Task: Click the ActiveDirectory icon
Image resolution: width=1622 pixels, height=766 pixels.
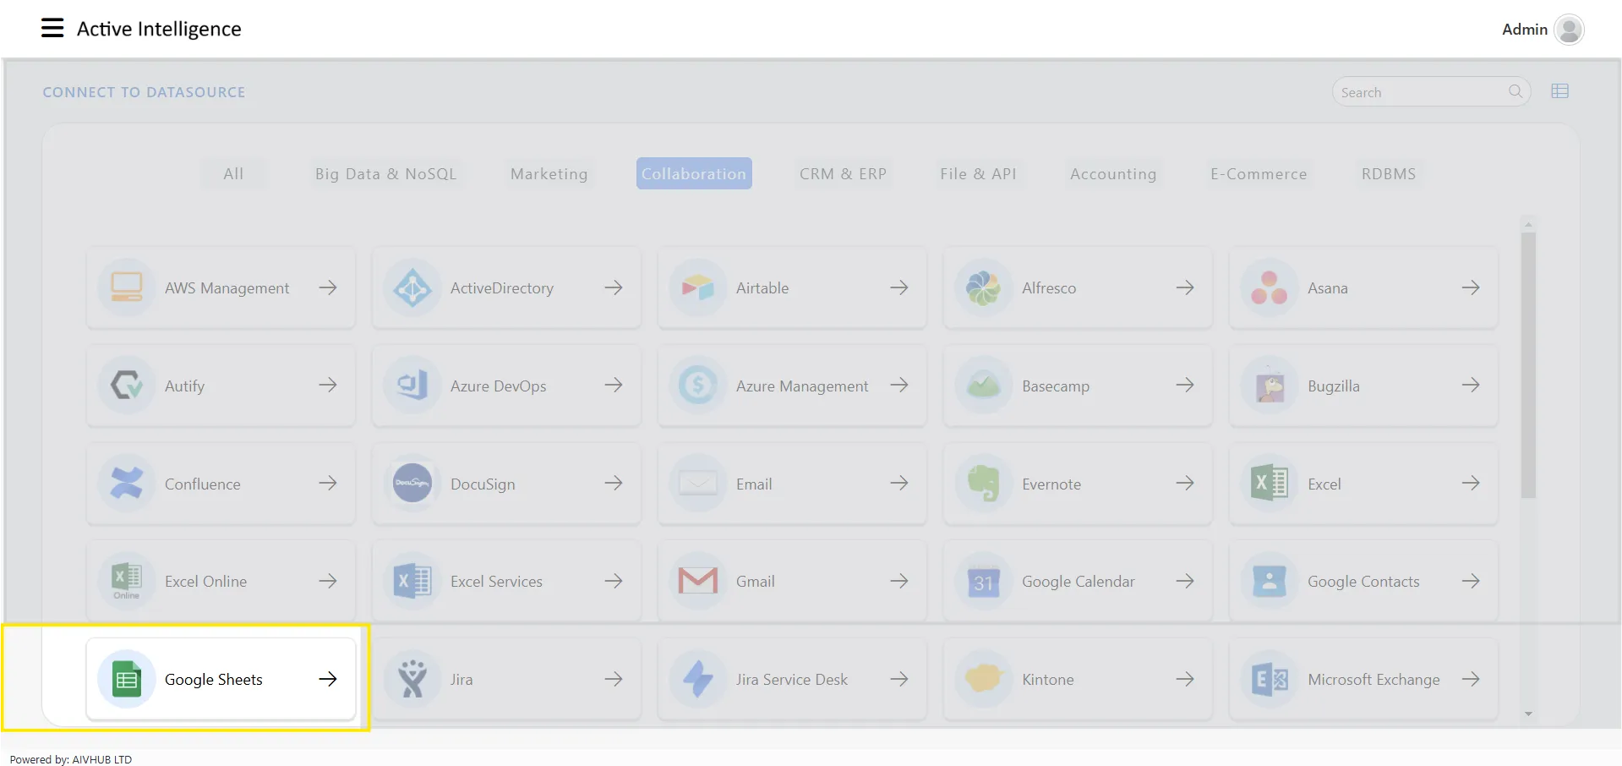Action: tap(412, 287)
